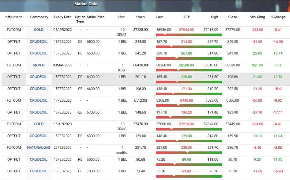Click LTP value 220.00

(x=186, y=77)
